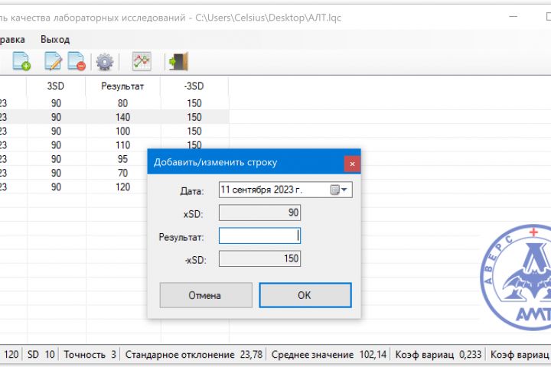Click the edit record pencil icon
The height and width of the screenshot is (367, 551).
(x=53, y=61)
